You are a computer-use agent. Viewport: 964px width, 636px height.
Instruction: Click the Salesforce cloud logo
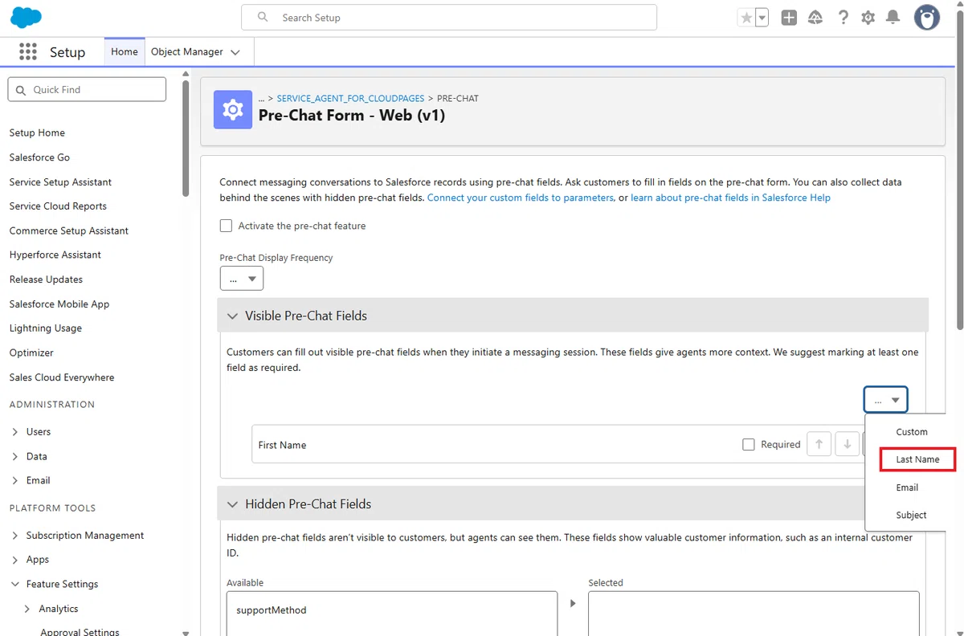click(x=27, y=17)
